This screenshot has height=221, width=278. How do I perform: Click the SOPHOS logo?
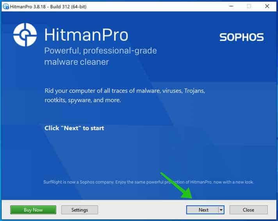pyautogui.click(x=242, y=37)
